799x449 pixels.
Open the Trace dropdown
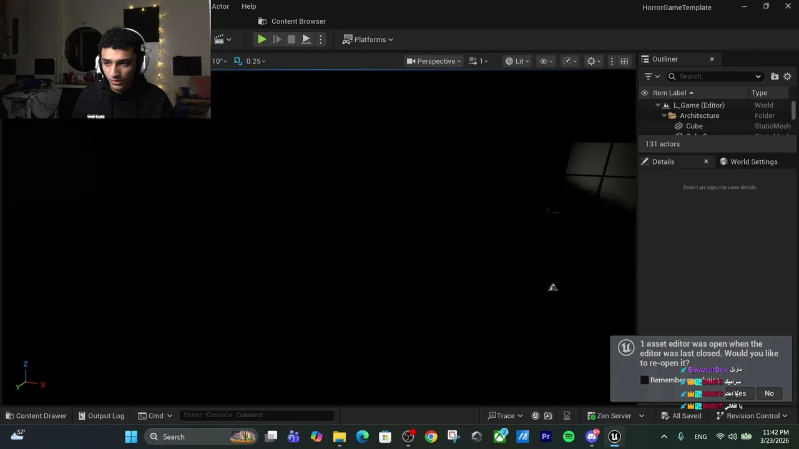pyautogui.click(x=505, y=416)
